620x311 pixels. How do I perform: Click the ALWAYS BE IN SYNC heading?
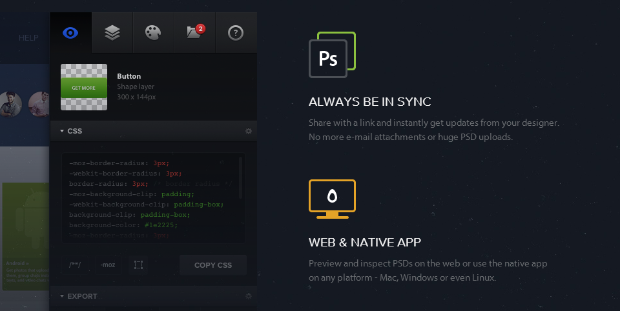pyautogui.click(x=369, y=102)
